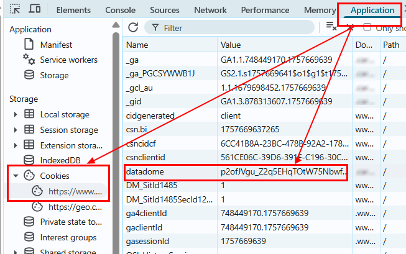
Task: Click the refresh cookies icon
Action: 132,27
